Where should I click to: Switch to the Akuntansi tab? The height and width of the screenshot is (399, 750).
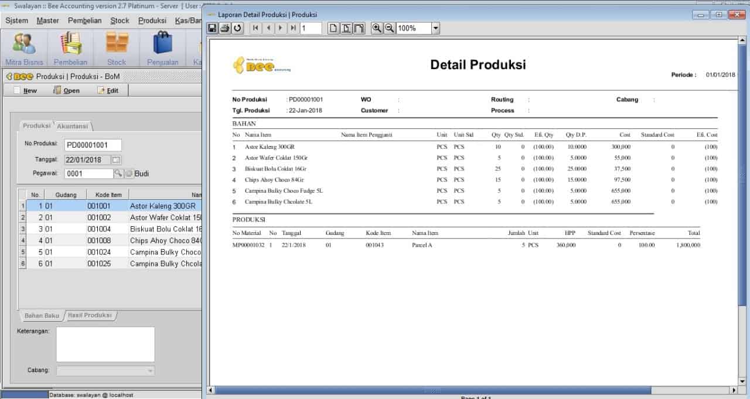[x=73, y=126]
